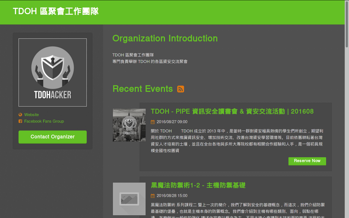The height and width of the screenshot is (218, 349).
Task: Open the Facebook Fans Group link
Action: click(x=44, y=121)
